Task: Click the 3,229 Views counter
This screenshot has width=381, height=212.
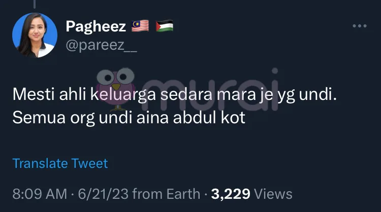Action: [251, 194]
